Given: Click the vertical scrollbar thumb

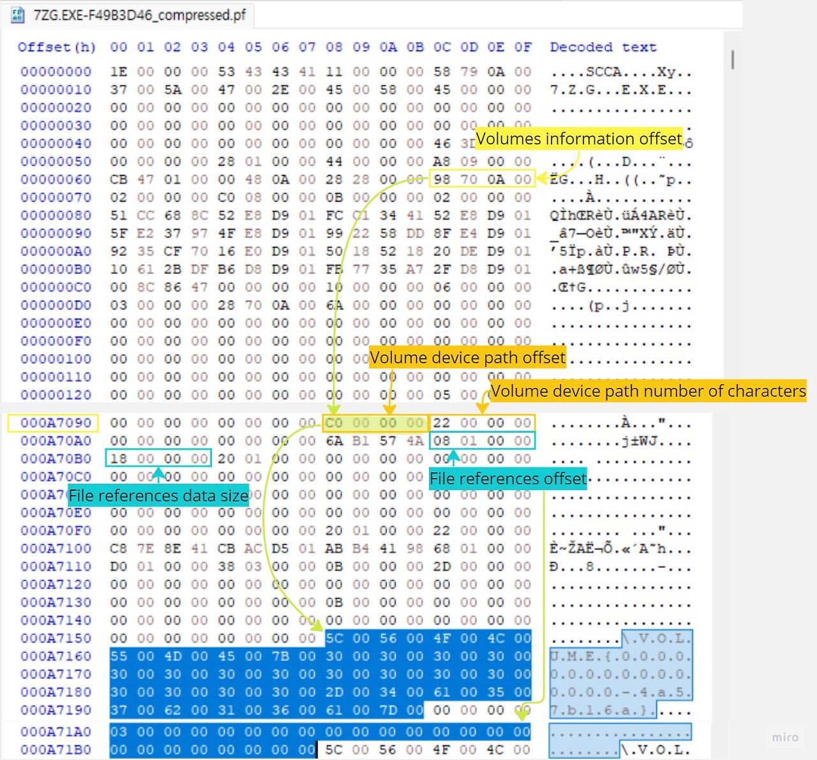Looking at the screenshot, I should tap(732, 61).
